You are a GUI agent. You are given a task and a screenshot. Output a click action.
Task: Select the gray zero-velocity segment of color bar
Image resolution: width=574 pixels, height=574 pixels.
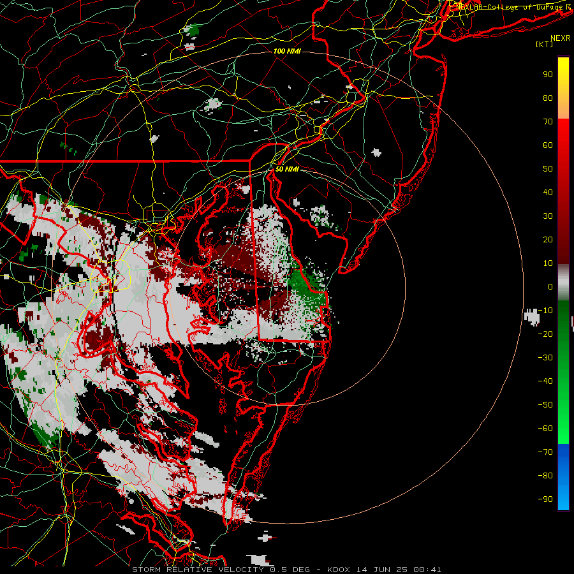pyautogui.click(x=563, y=283)
